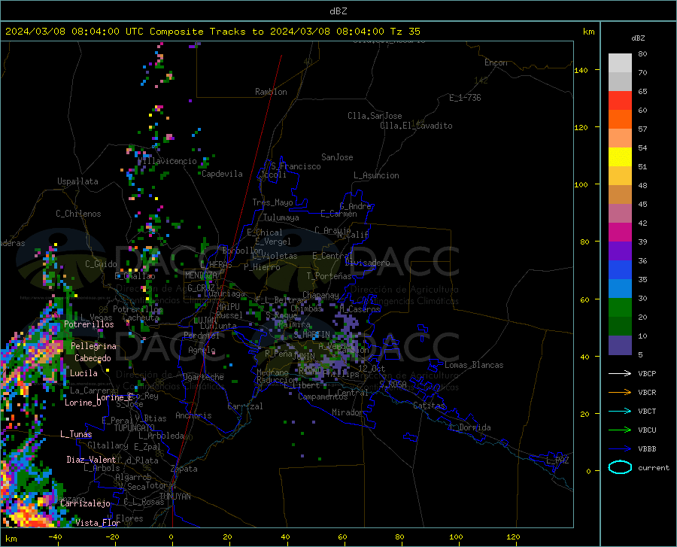Click the red 65 dBZ color swatch
The image size is (677, 547).
[620, 101]
